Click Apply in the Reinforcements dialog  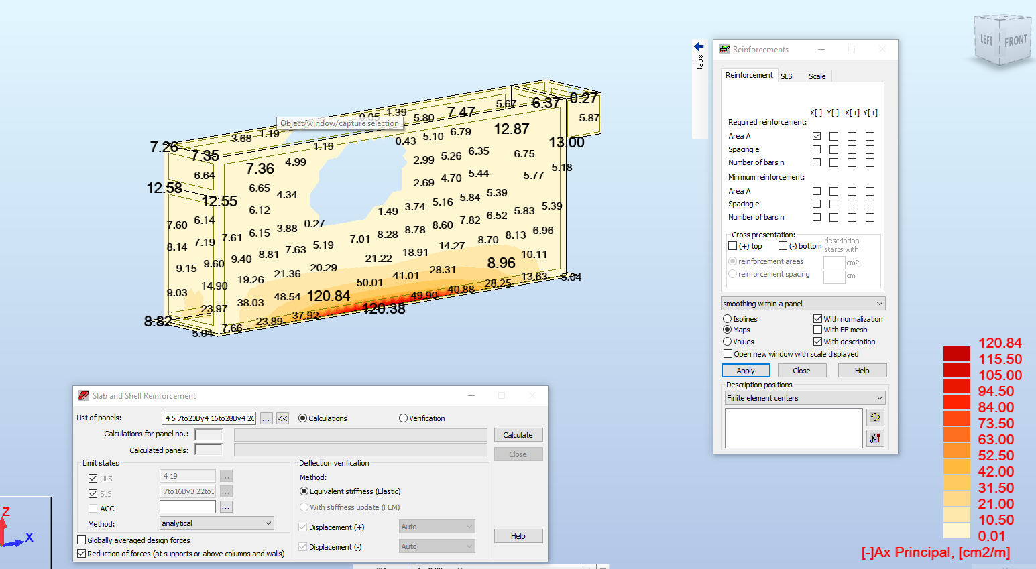(x=746, y=371)
